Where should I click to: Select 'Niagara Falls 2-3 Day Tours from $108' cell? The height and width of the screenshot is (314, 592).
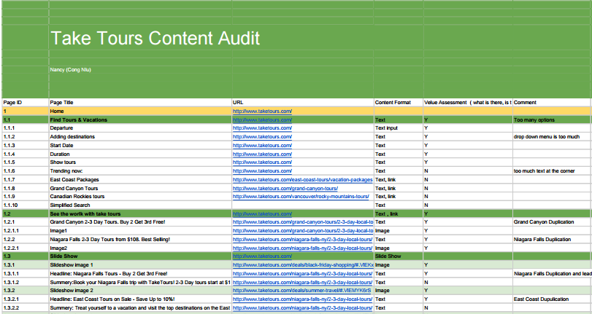[x=140, y=240]
